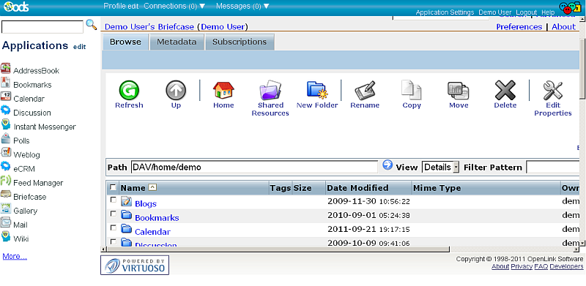Screen dimensions: 586x286
Task: Open Edit Properties tools icon
Action: pyautogui.click(x=553, y=91)
